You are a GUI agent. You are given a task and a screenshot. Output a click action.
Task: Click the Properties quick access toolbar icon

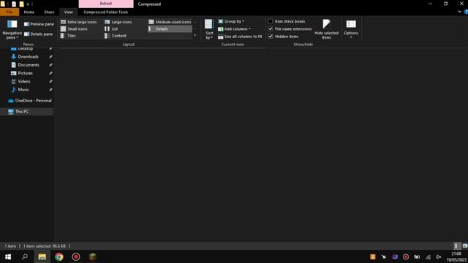14,4
